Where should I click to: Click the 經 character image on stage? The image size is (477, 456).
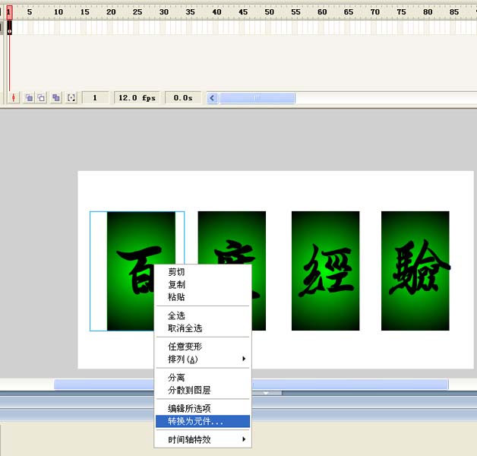[x=325, y=271]
